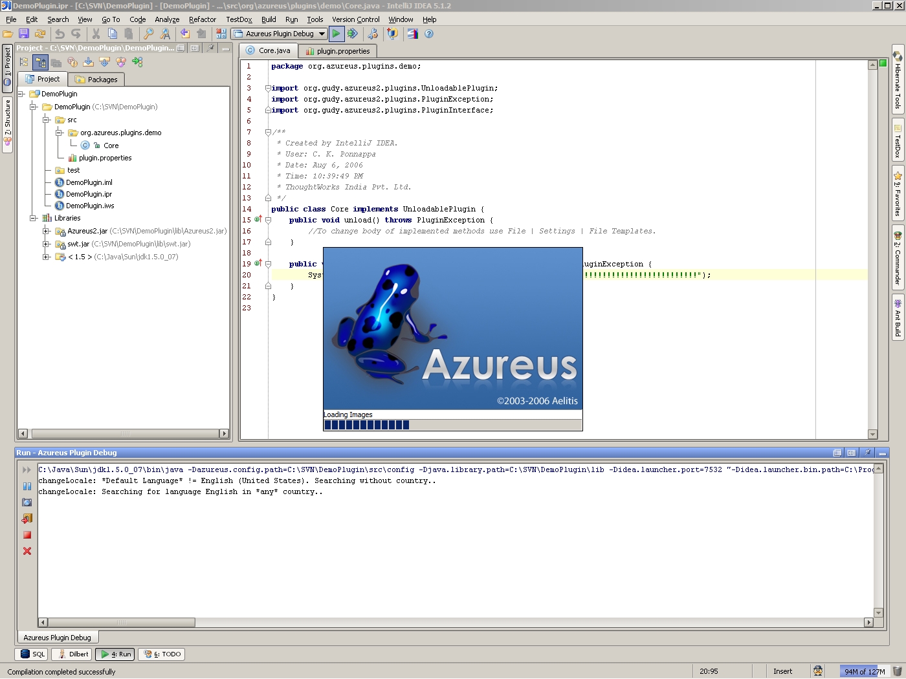Click the Save All disk icon
Image resolution: width=906 pixels, height=679 pixels.
24,34
